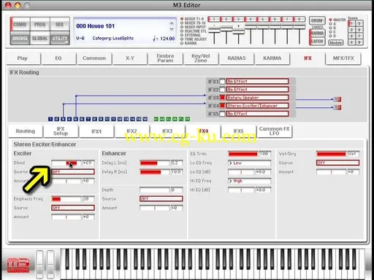Click mixer channel 6 select button

pos(275,19)
